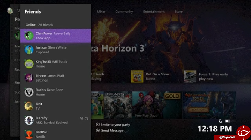Click Put On a Show Rarest text
Image resolution: width=251 pixels, height=140 pixels.
click(158, 77)
